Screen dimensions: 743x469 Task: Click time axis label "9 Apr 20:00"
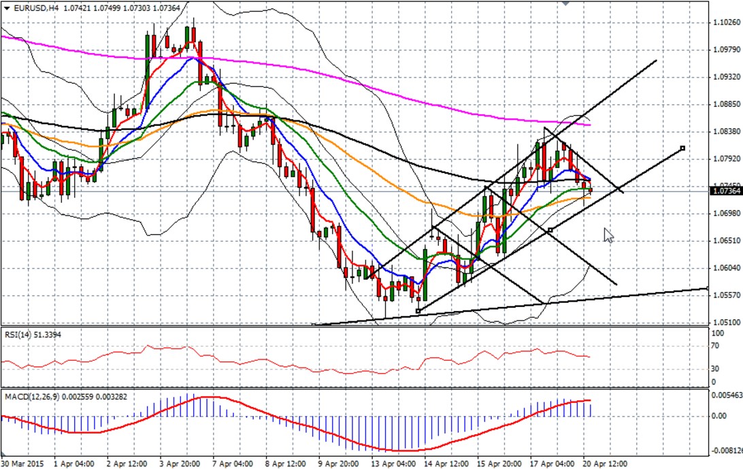click(338, 464)
